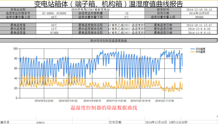Select the date value 2014-11-9 8:13
Image resolution: width=218 pixels, height=124 pixels.
point(199,32)
